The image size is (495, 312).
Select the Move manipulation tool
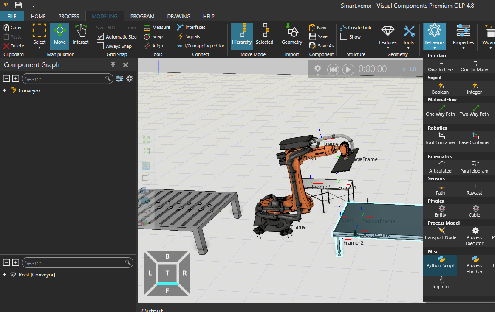pyautogui.click(x=59, y=36)
